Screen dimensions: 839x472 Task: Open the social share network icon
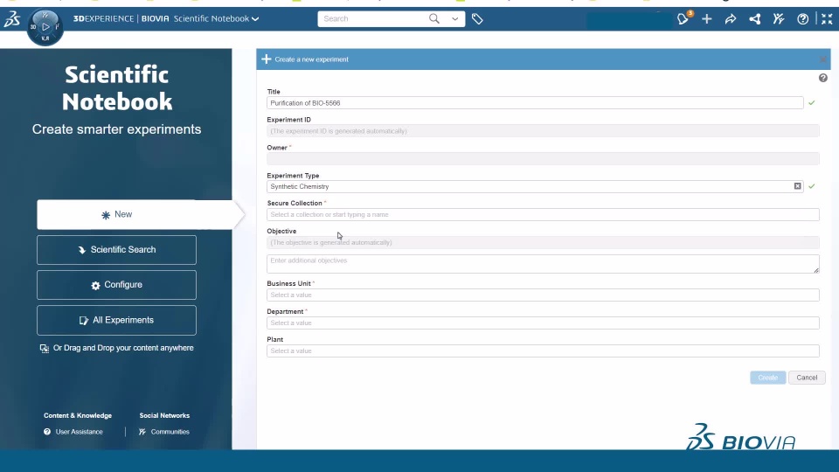tap(754, 19)
